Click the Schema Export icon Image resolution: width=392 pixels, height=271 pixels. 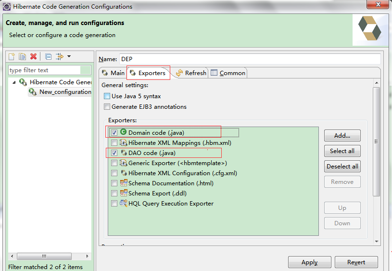[x=124, y=193]
